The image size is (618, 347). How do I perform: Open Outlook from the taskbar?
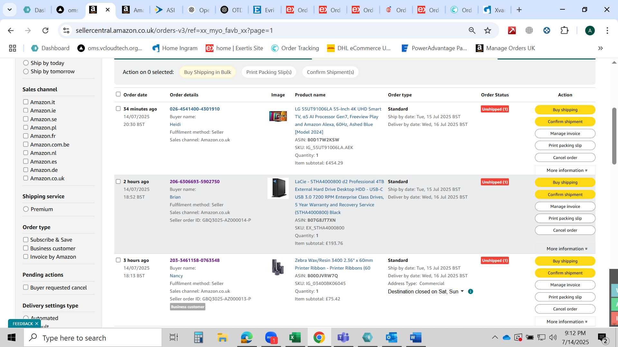(x=391, y=337)
